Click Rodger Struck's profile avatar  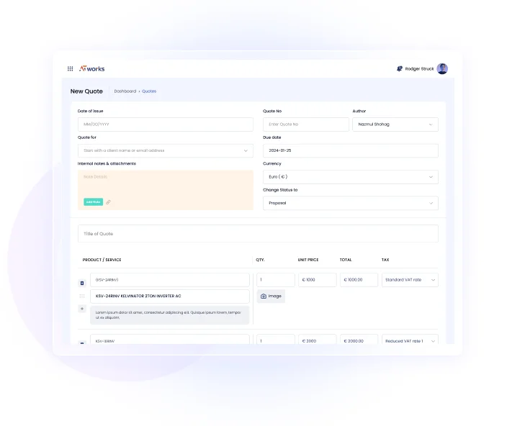click(442, 69)
